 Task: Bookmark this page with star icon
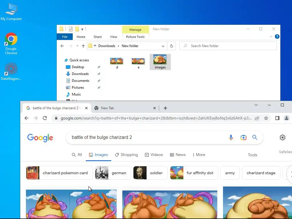(266, 118)
